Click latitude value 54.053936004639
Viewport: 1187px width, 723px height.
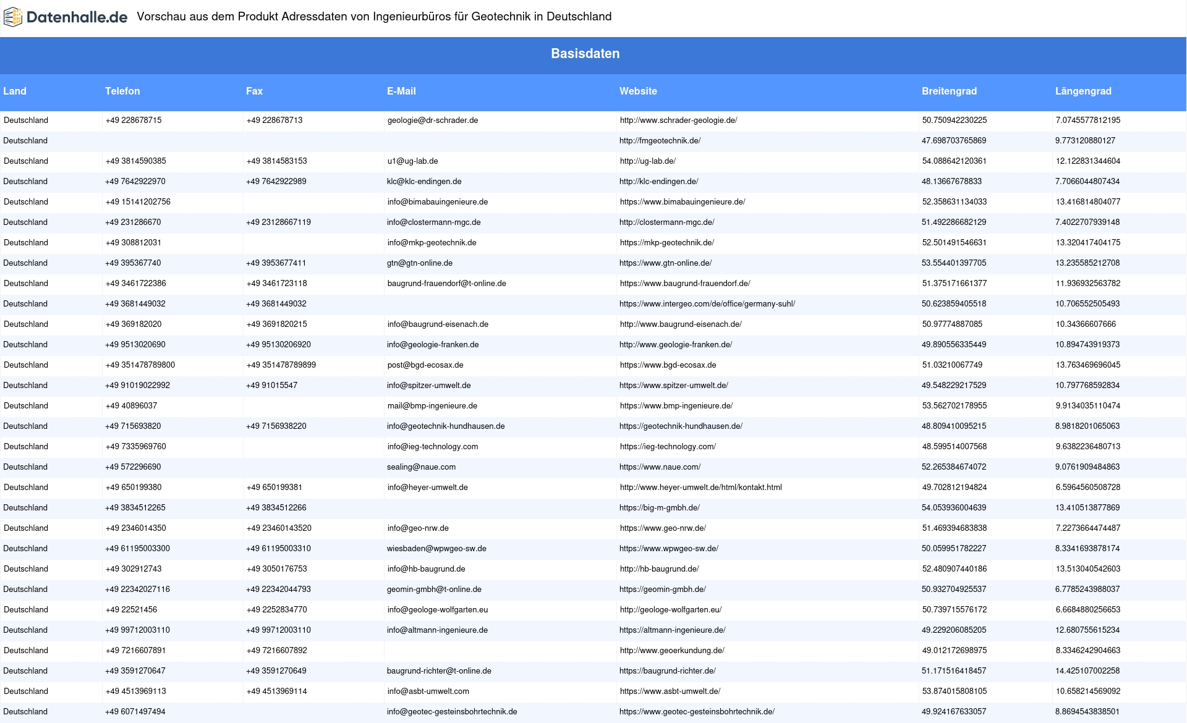(x=954, y=508)
